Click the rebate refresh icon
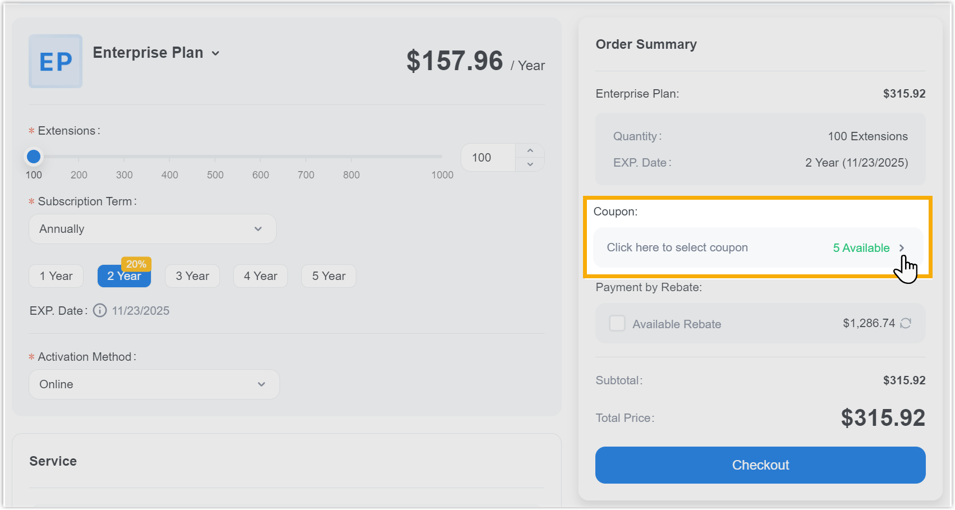955x510 pixels. [x=906, y=323]
